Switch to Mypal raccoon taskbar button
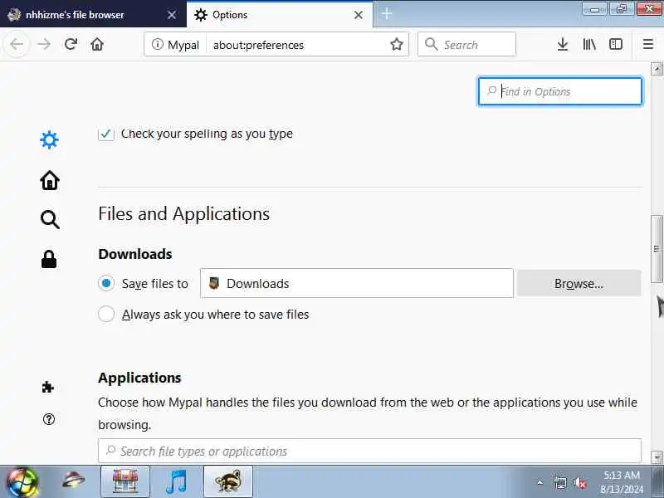Image resolution: width=664 pixels, height=498 pixels. (227, 481)
